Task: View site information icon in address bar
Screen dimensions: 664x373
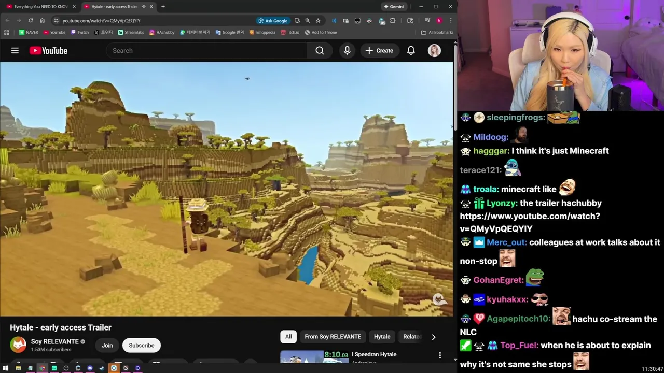Action: click(56, 21)
